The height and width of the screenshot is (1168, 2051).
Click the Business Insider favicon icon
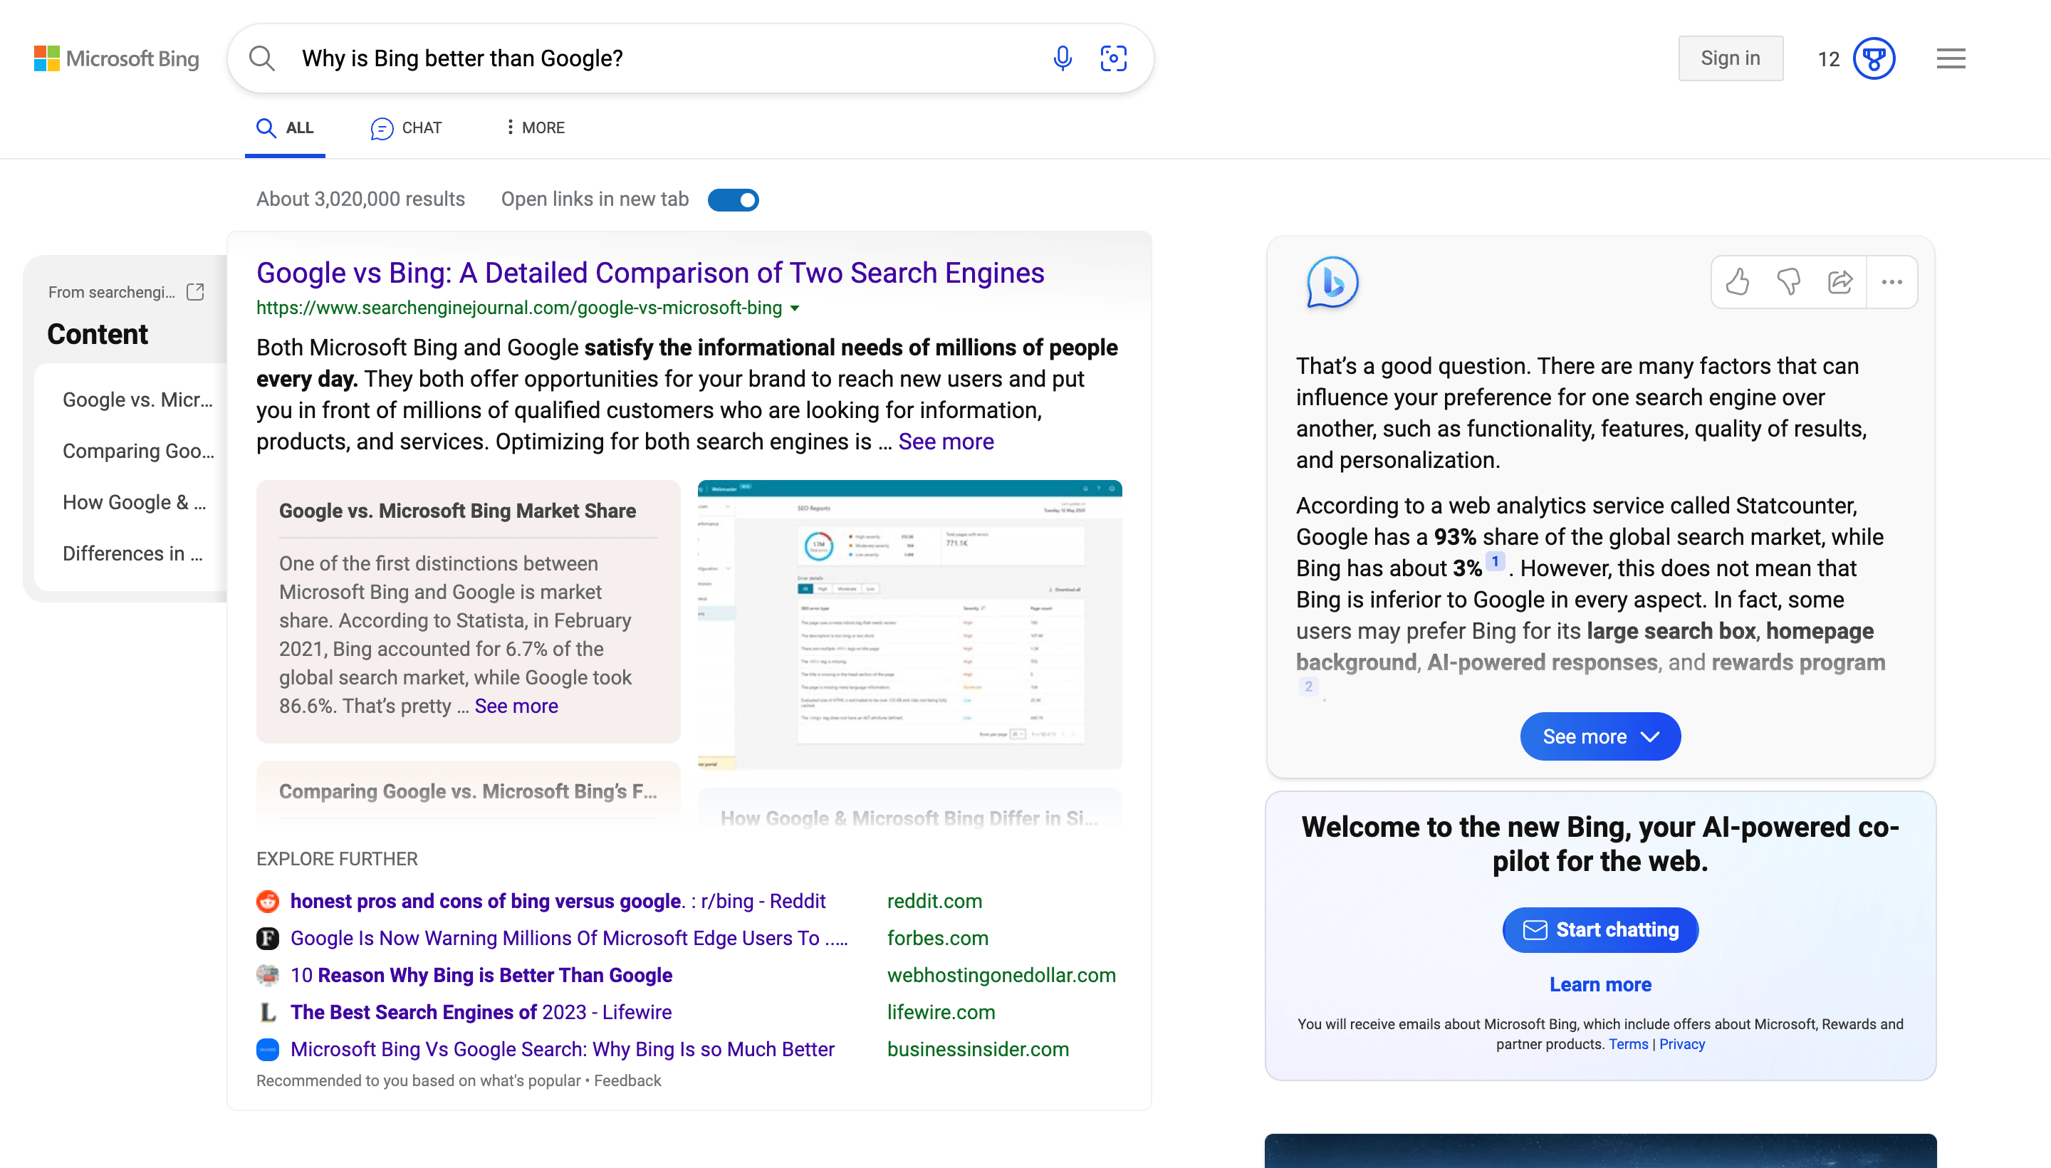coord(268,1049)
